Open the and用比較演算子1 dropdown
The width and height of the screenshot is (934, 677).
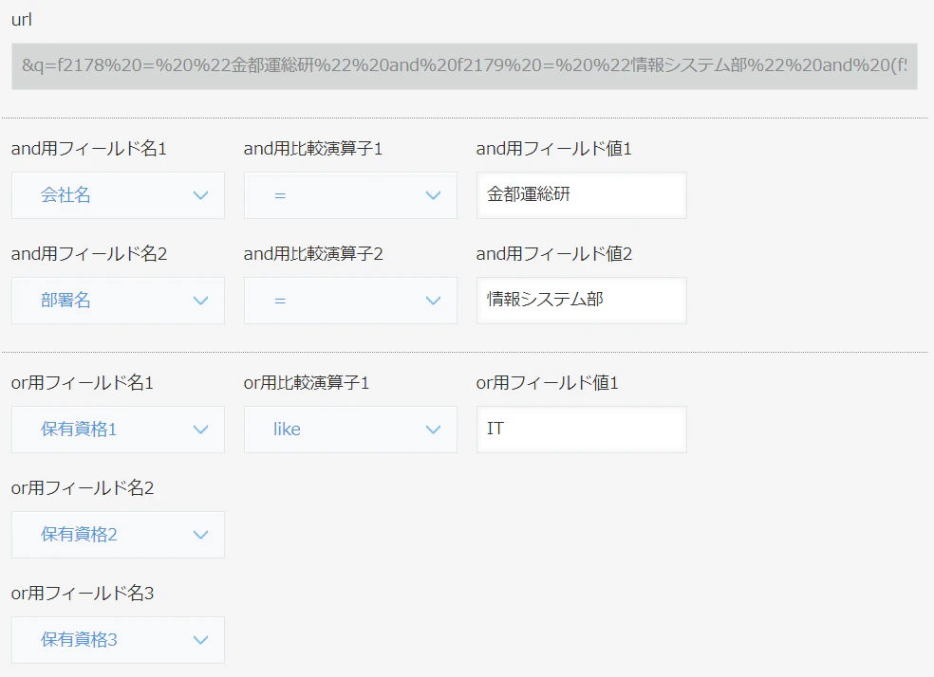[350, 195]
